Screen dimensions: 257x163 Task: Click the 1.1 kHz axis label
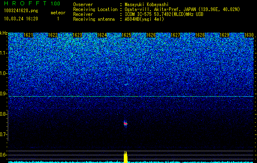(3, 53)
